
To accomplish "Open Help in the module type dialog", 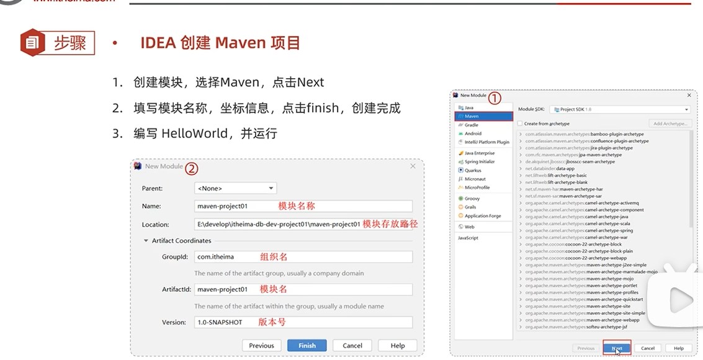I will click(x=678, y=348).
